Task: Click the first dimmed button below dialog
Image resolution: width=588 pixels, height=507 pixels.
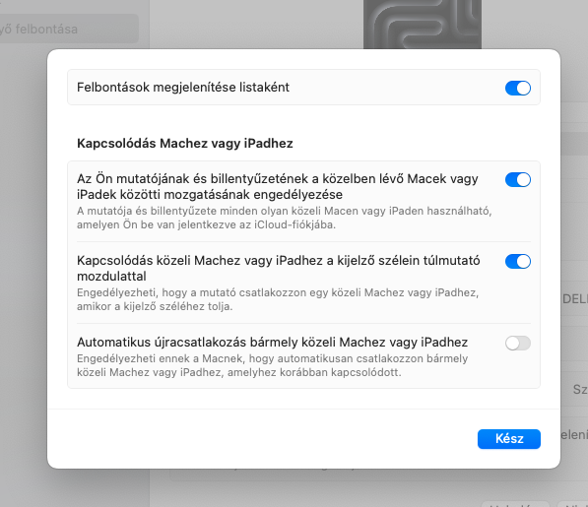Action: click(x=515, y=504)
